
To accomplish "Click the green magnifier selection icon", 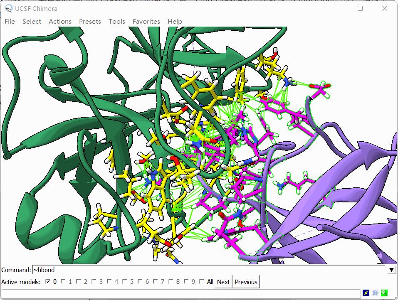I will (384, 293).
